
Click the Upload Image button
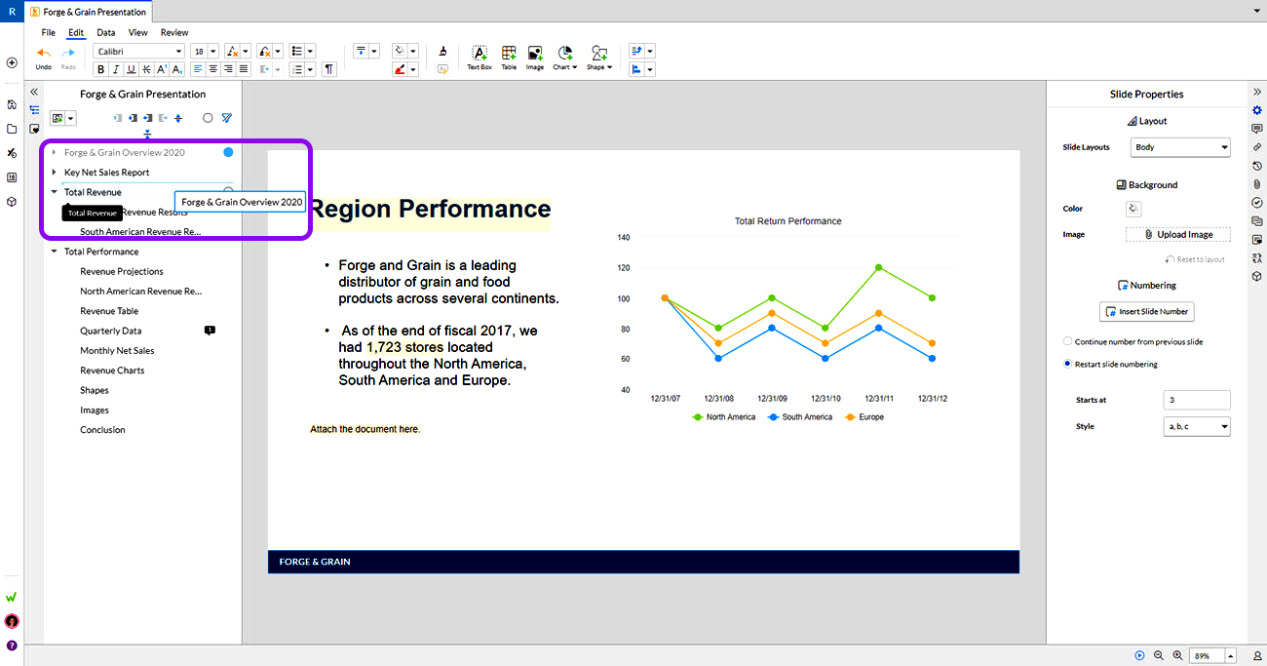pos(1177,234)
